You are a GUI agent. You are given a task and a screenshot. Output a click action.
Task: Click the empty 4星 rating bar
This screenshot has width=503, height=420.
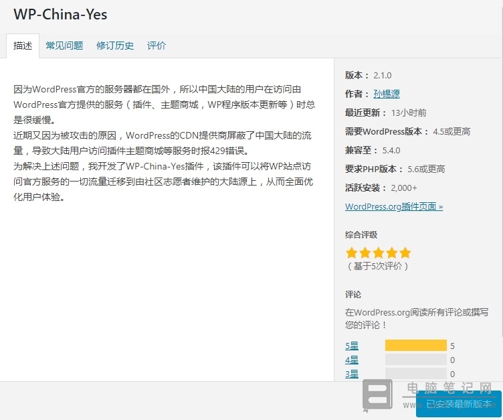click(x=416, y=360)
